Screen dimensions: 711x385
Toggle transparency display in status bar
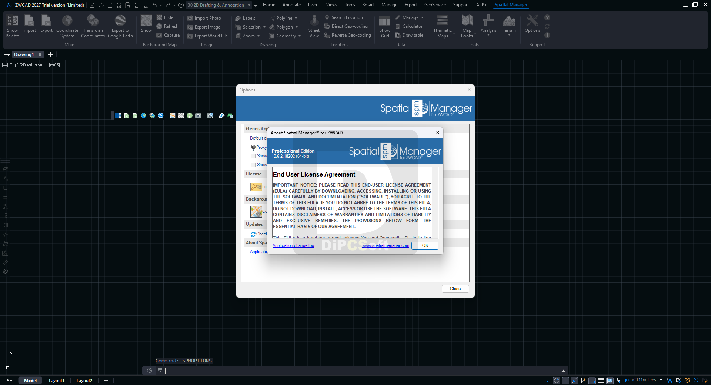[x=610, y=380]
